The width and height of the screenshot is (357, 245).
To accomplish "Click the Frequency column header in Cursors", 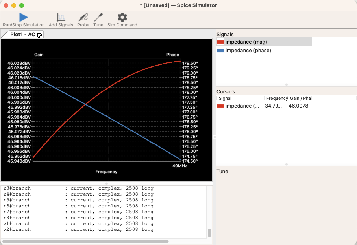I will [x=277, y=98].
